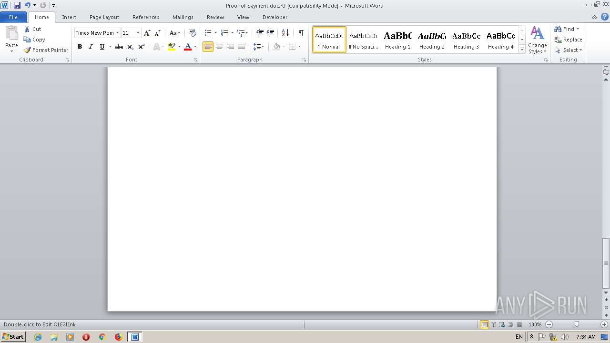The width and height of the screenshot is (610, 343).
Task: Click zoom in plus button
Action: pos(604,324)
